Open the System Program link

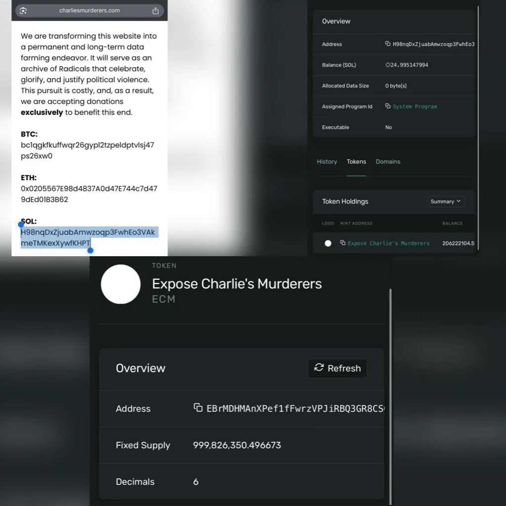(415, 107)
